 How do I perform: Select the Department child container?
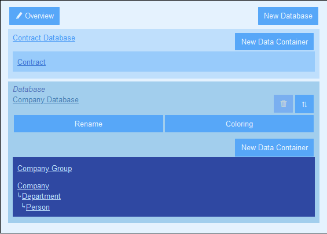pos(41,196)
